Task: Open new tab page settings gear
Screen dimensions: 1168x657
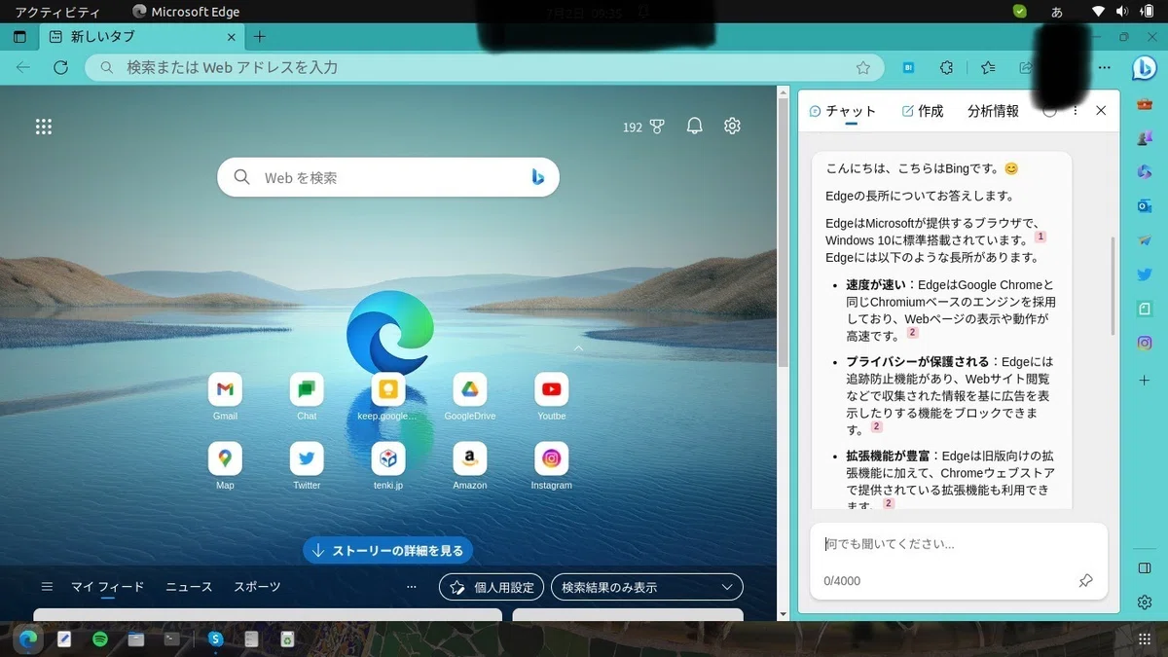Action: pos(732,126)
